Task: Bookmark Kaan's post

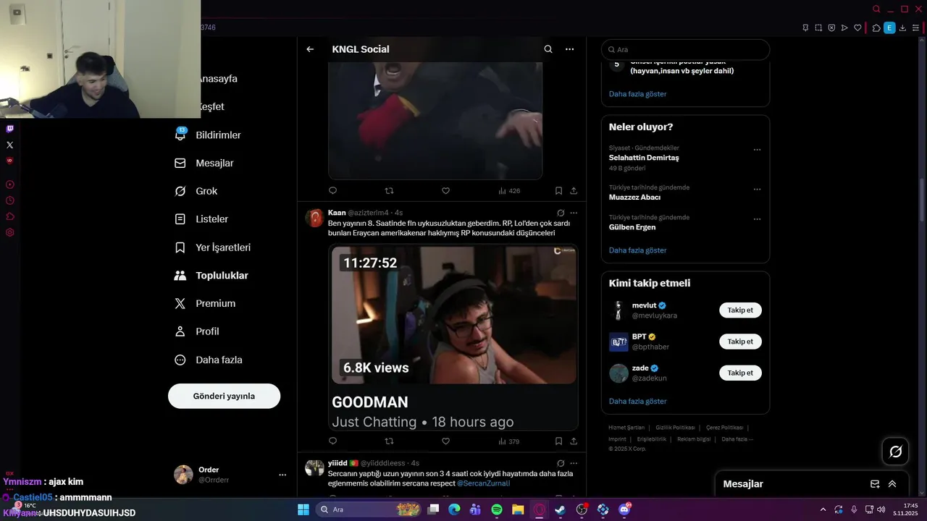Action: pos(558,441)
